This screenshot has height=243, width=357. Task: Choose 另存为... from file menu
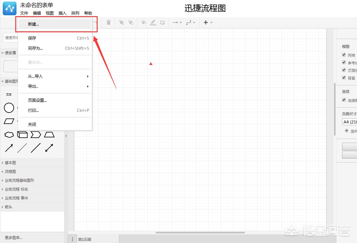55,48
